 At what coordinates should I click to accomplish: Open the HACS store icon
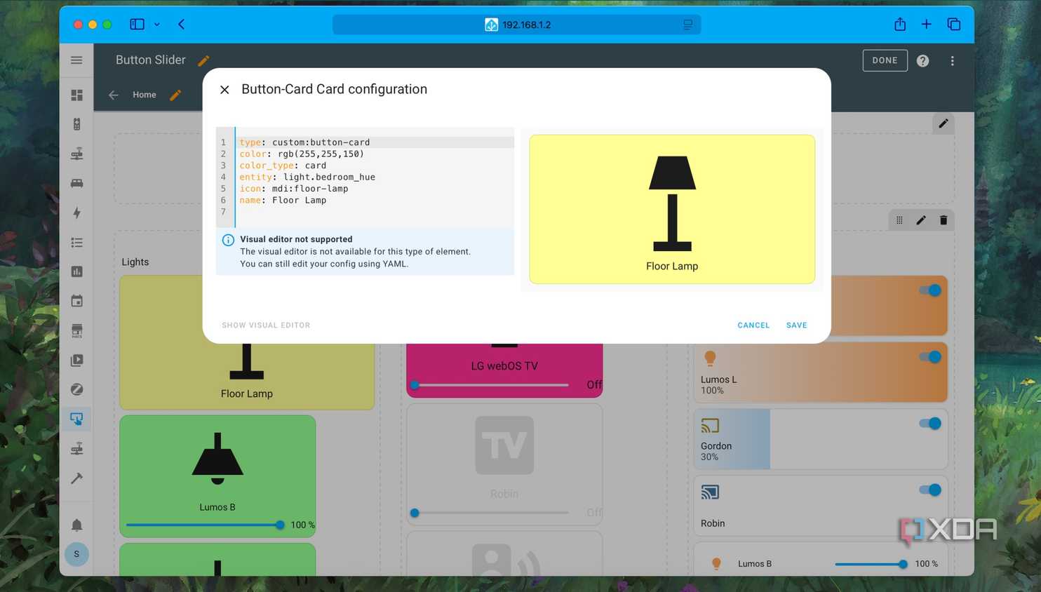76,330
